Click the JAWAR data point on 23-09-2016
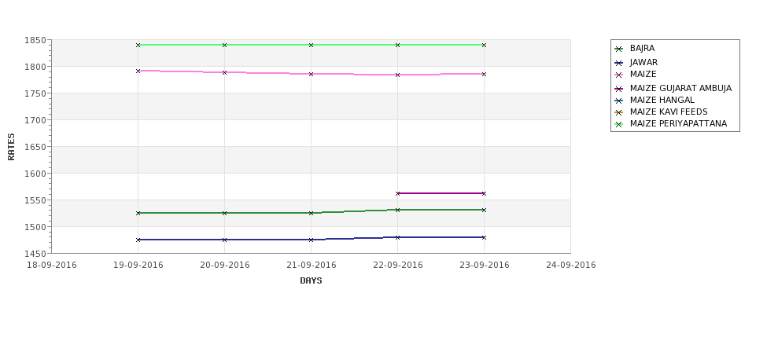The width and height of the screenshot is (767, 337). click(x=484, y=237)
